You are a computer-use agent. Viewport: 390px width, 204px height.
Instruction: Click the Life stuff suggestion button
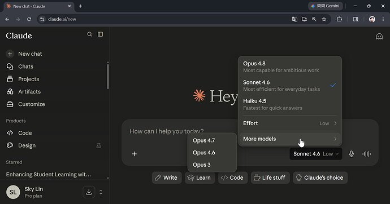[270, 178]
